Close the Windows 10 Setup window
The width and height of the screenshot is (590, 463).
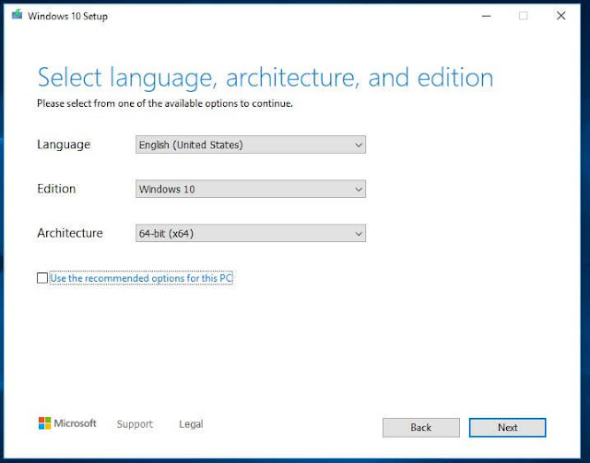click(x=560, y=16)
